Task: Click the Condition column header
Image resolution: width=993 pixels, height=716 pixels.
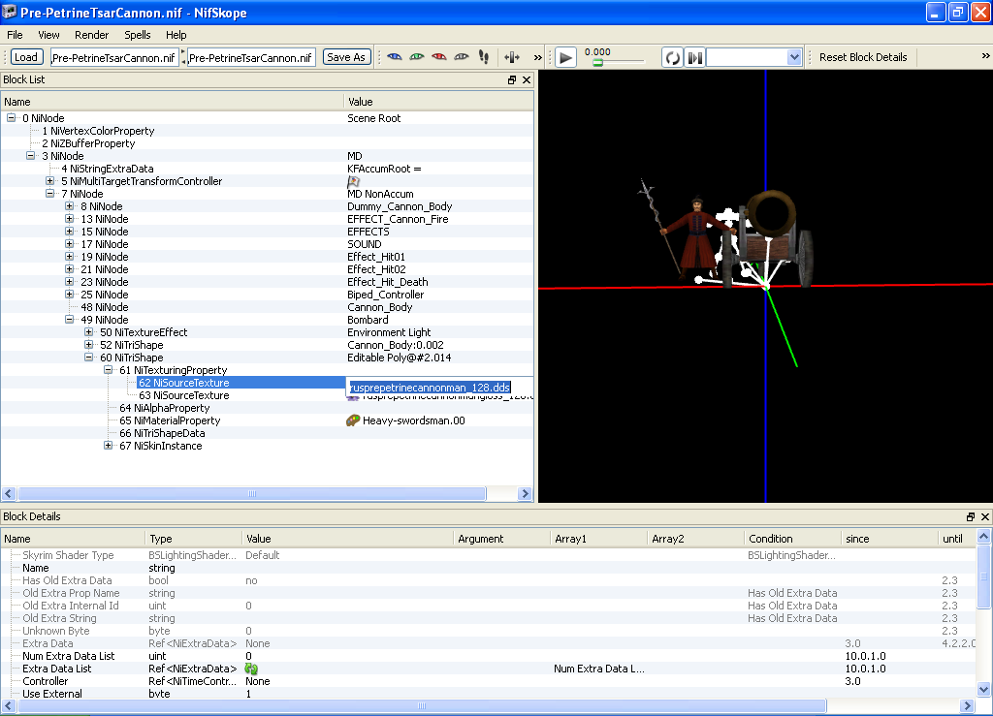Action: click(791, 539)
